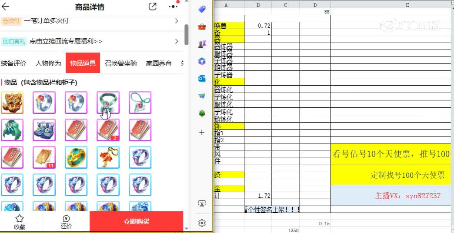Tap the share icon in 商品详情 header
The height and width of the screenshot is (233, 454).
[152, 7]
